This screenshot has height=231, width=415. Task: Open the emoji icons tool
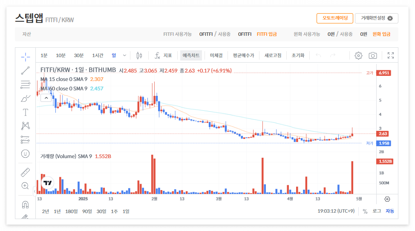coord(26,154)
